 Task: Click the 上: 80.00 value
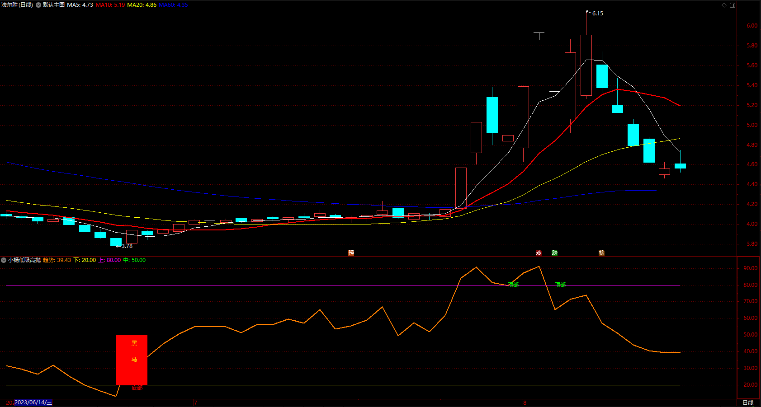point(109,260)
